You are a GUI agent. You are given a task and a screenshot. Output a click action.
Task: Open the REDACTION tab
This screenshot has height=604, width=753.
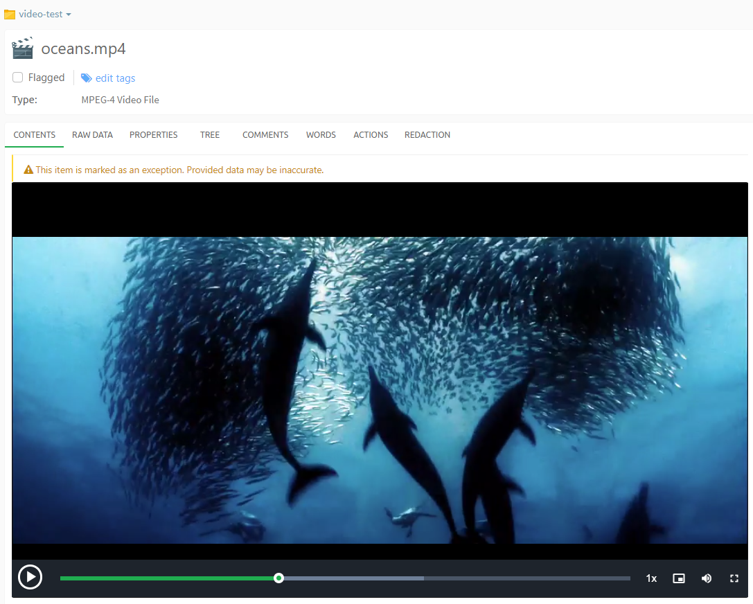427,135
